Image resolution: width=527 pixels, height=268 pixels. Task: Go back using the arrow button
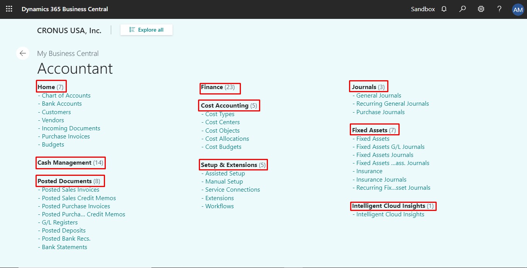23,53
